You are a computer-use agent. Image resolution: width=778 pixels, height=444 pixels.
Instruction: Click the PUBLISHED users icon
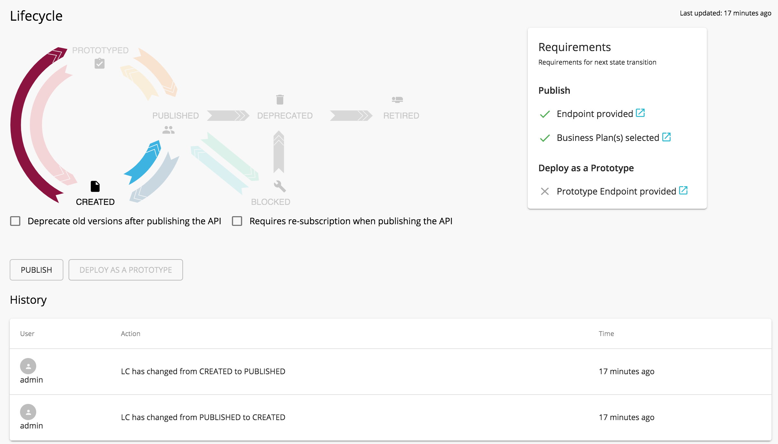coord(169,130)
